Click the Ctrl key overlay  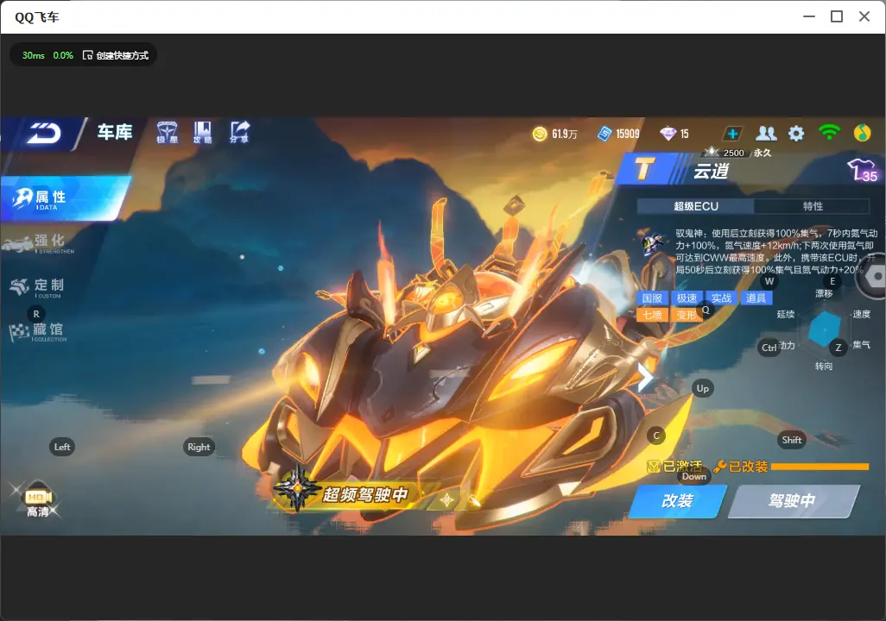(769, 348)
